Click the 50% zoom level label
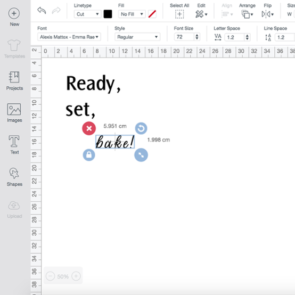The image size is (295, 295). click(63, 276)
